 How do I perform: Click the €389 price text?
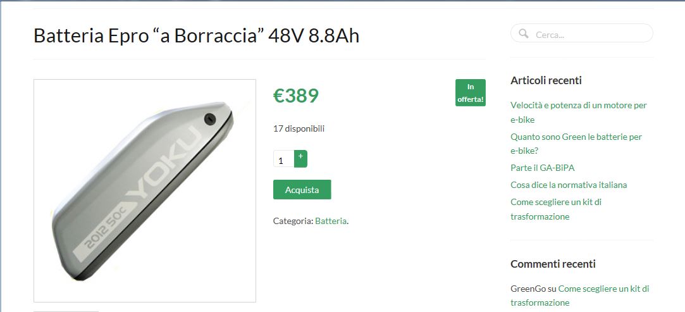tap(296, 96)
